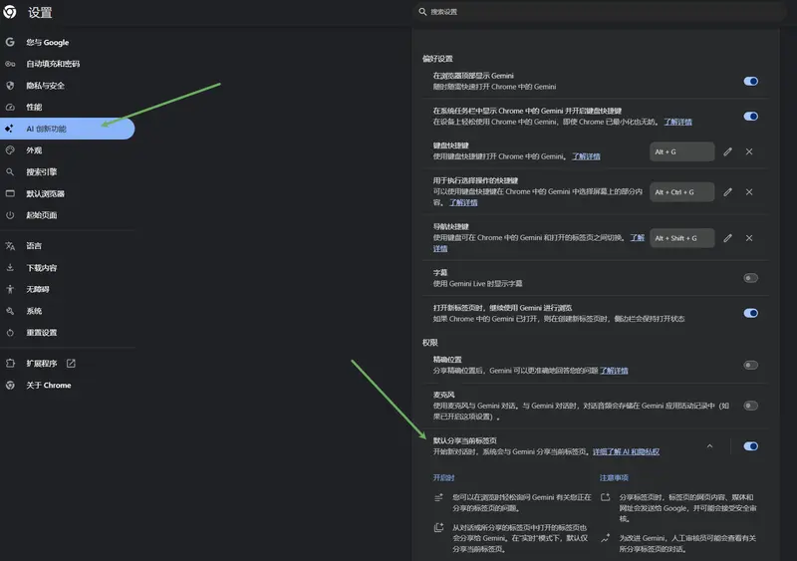Clear the Alt + G shortcut with X
The width and height of the screenshot is (797, 561).
pyautogui.click(x=749, y=151)
